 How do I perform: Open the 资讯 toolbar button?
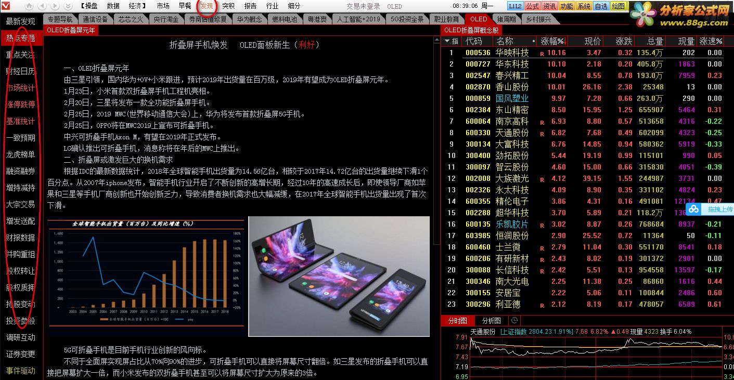[549, 6]
